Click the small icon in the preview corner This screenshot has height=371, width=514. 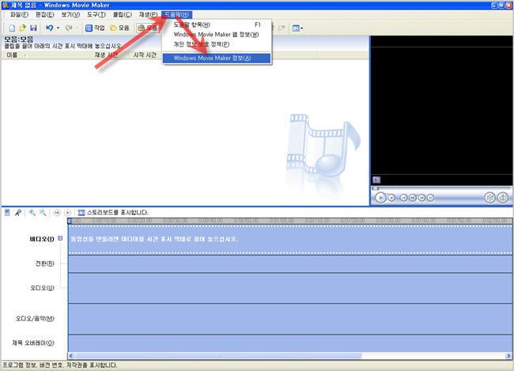click(376, 180)
